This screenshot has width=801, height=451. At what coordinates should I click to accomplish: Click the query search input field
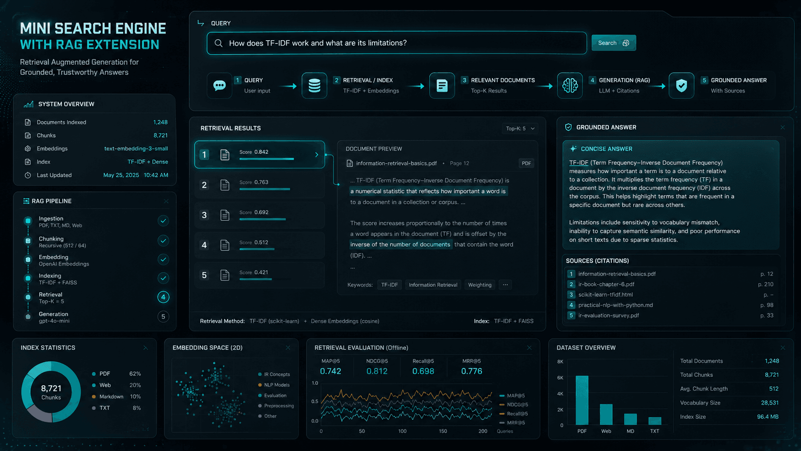397,43
